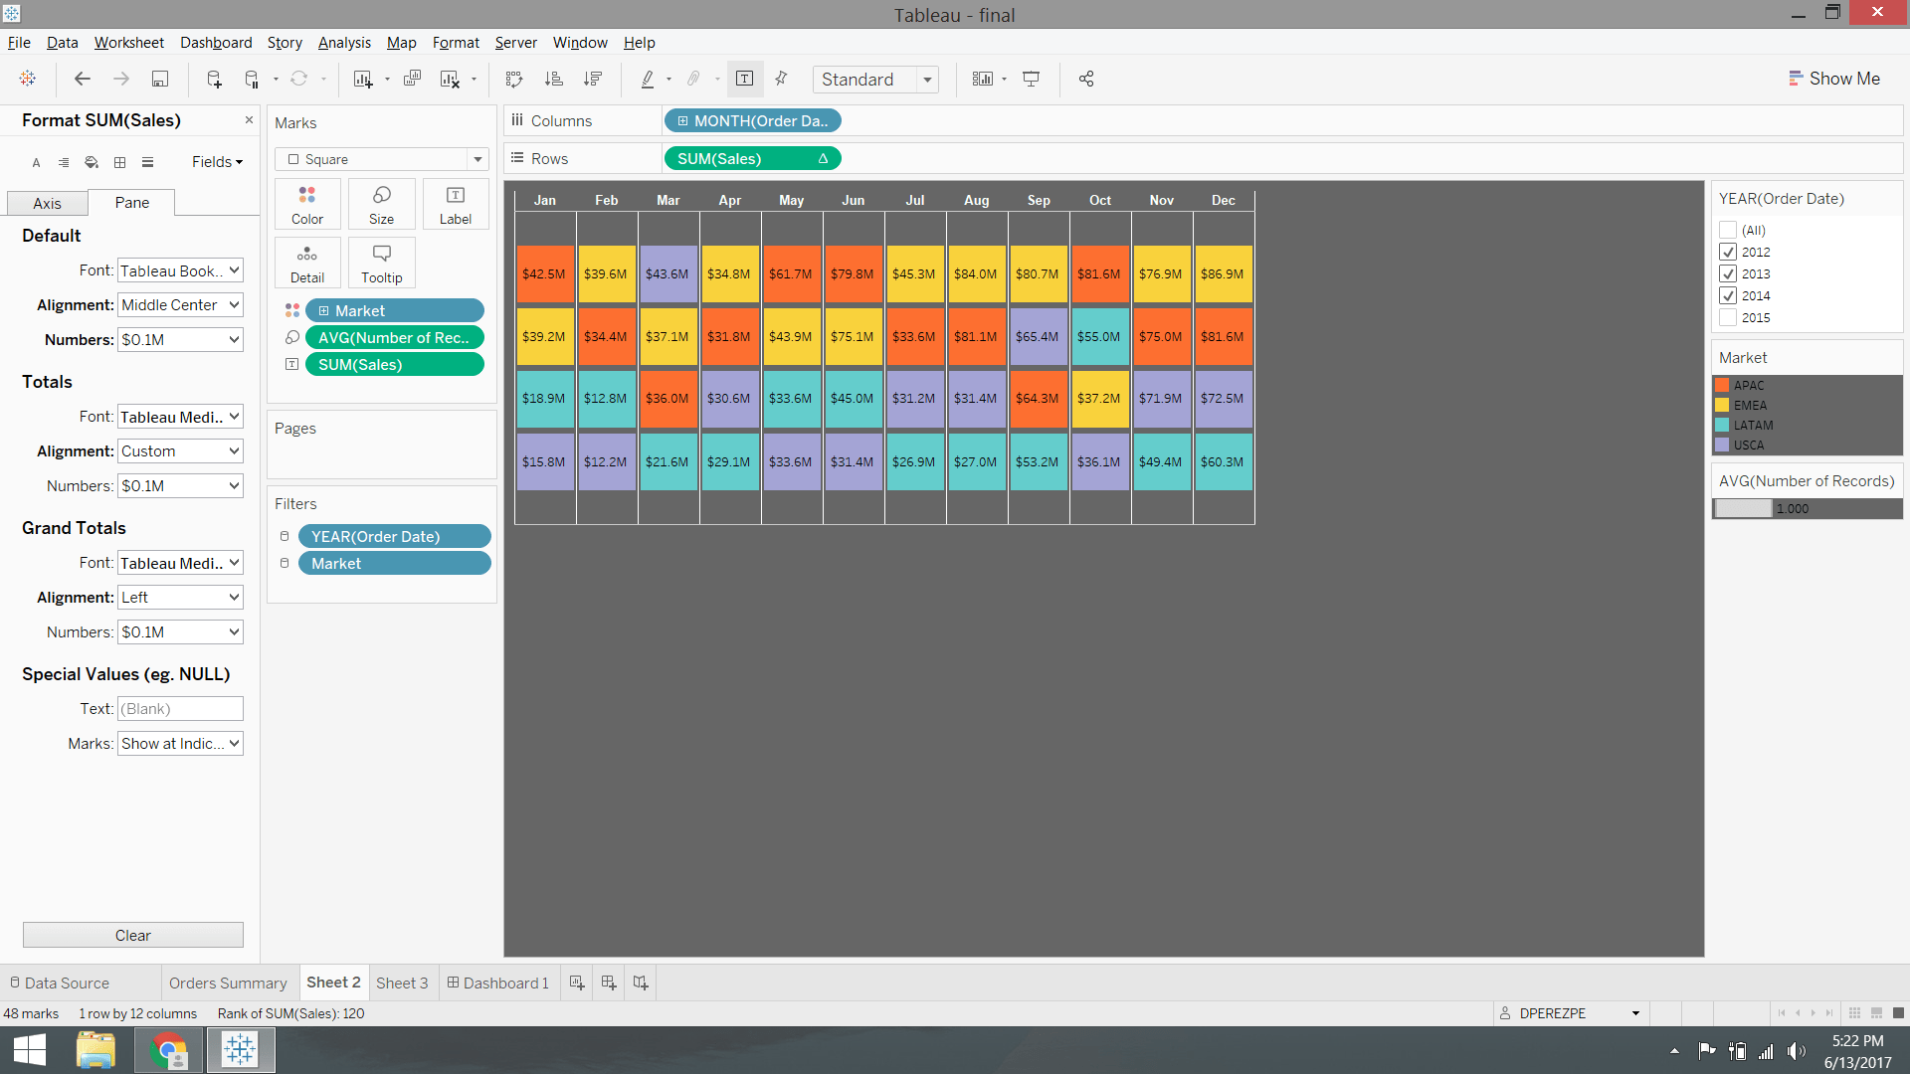Select the EMEA color swatch in Market legend

(1724, 405)
